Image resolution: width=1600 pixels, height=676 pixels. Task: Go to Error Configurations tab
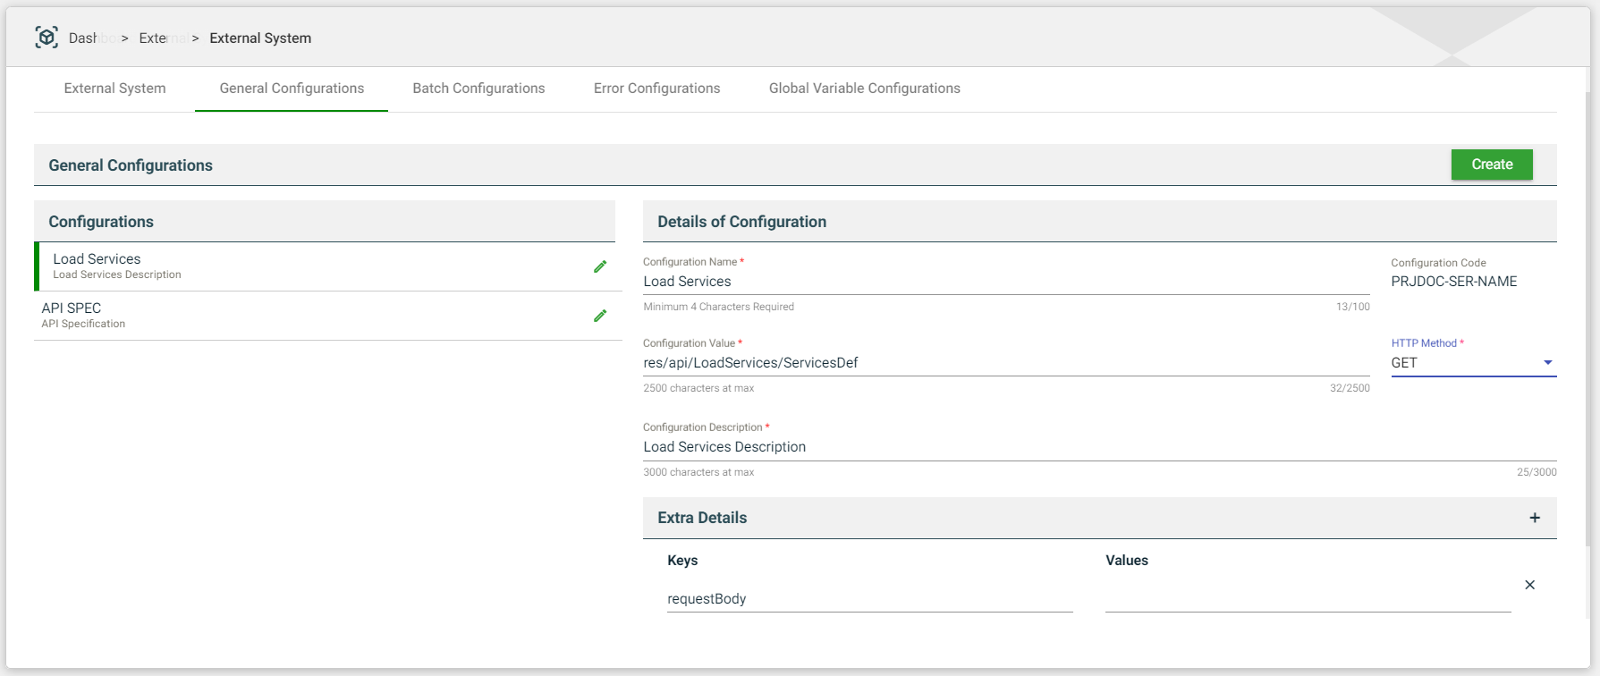click(x=656, y=89)
